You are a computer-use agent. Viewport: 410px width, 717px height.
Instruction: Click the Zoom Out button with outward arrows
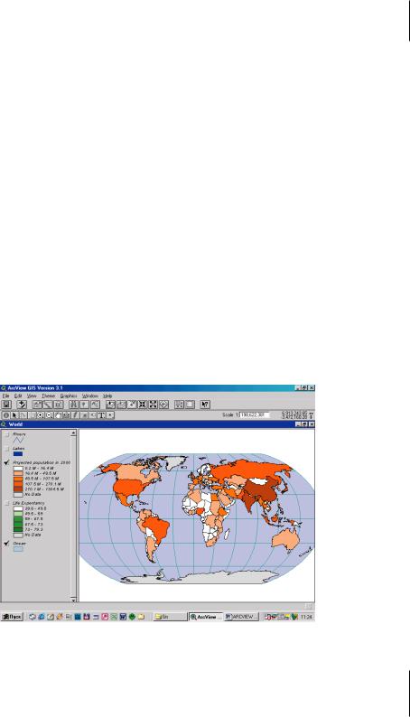coord(153,405)
